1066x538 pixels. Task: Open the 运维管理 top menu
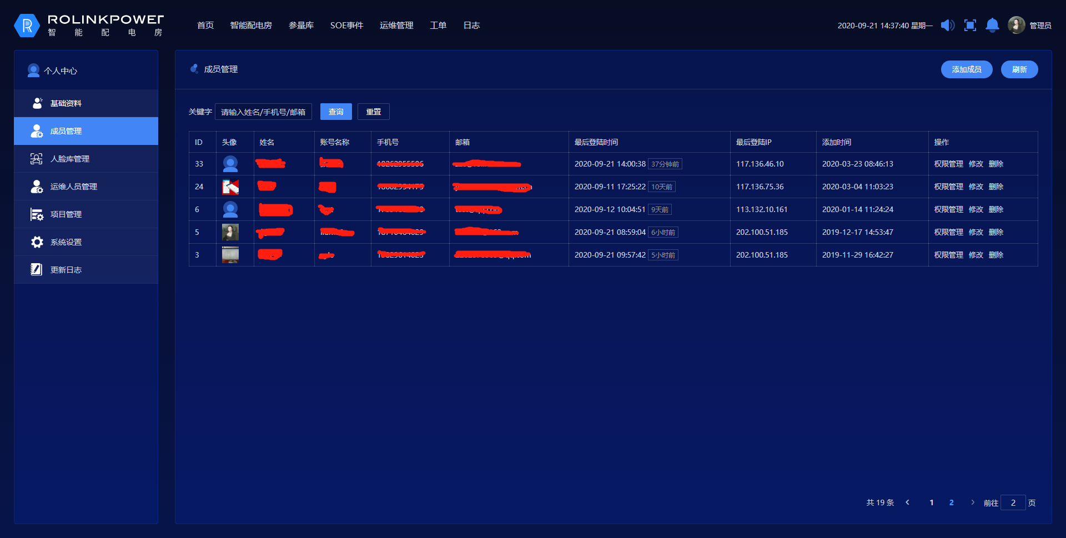tap(396, 26)
